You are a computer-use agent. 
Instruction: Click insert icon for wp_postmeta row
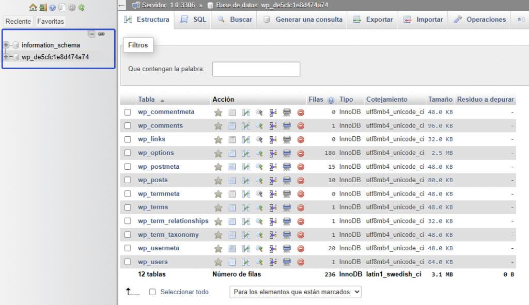273,167
